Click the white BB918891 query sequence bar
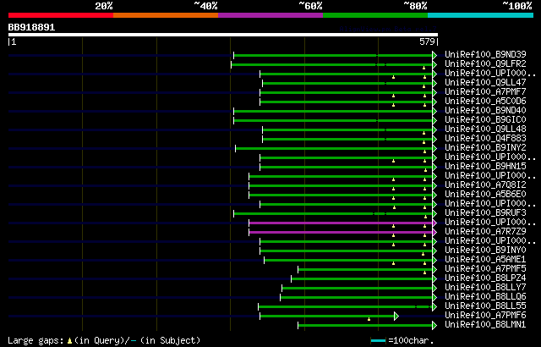Viewport: 541px width, 347px height. tap(223, 35)
